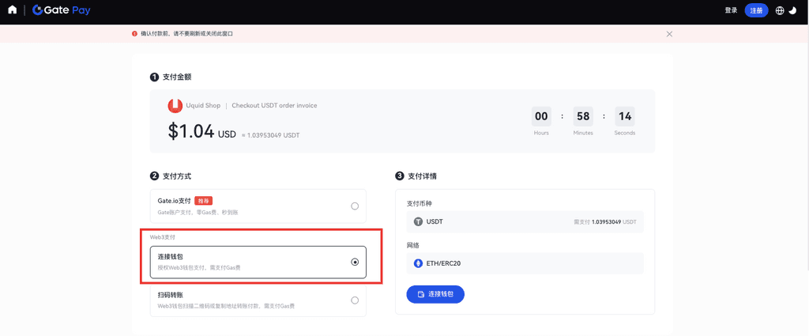Screen dimensions: 809x336
Task: Click the Uquid Shop merchant logo
Action: point(175,106)
